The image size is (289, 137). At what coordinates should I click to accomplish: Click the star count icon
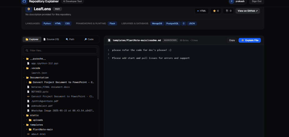(x=214, y=11)
